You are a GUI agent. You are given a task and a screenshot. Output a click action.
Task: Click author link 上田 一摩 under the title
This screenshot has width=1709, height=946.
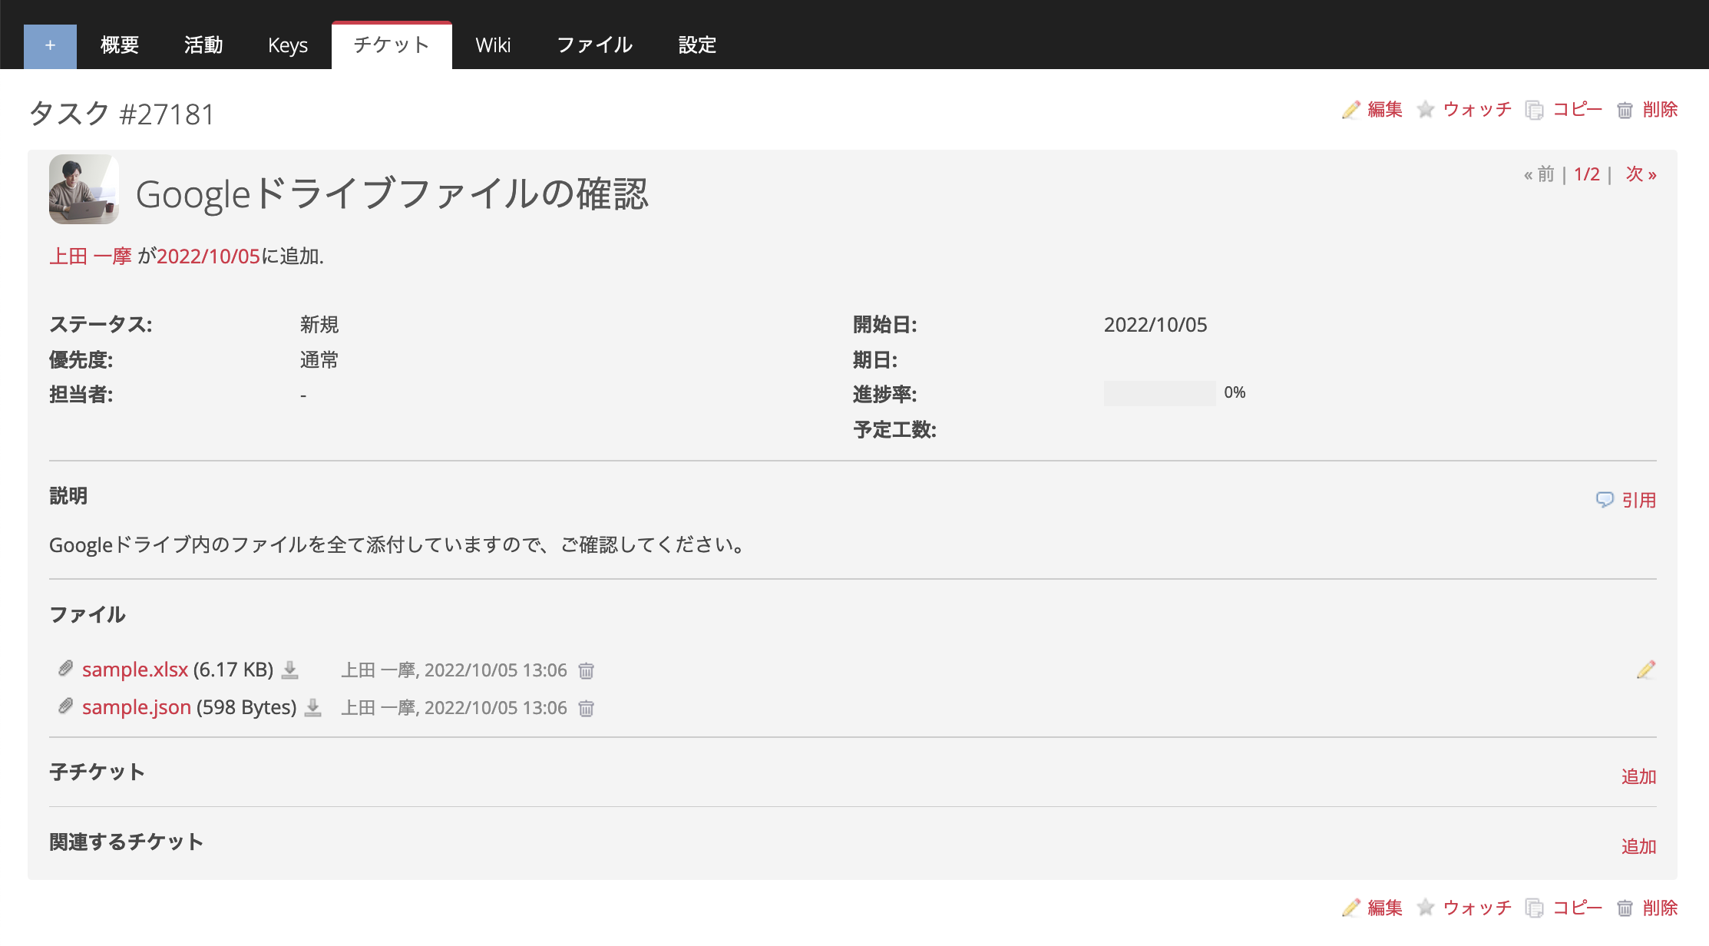coord(91,256)
